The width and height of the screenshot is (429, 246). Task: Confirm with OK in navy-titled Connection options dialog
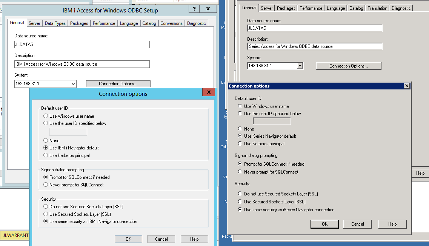324,224
